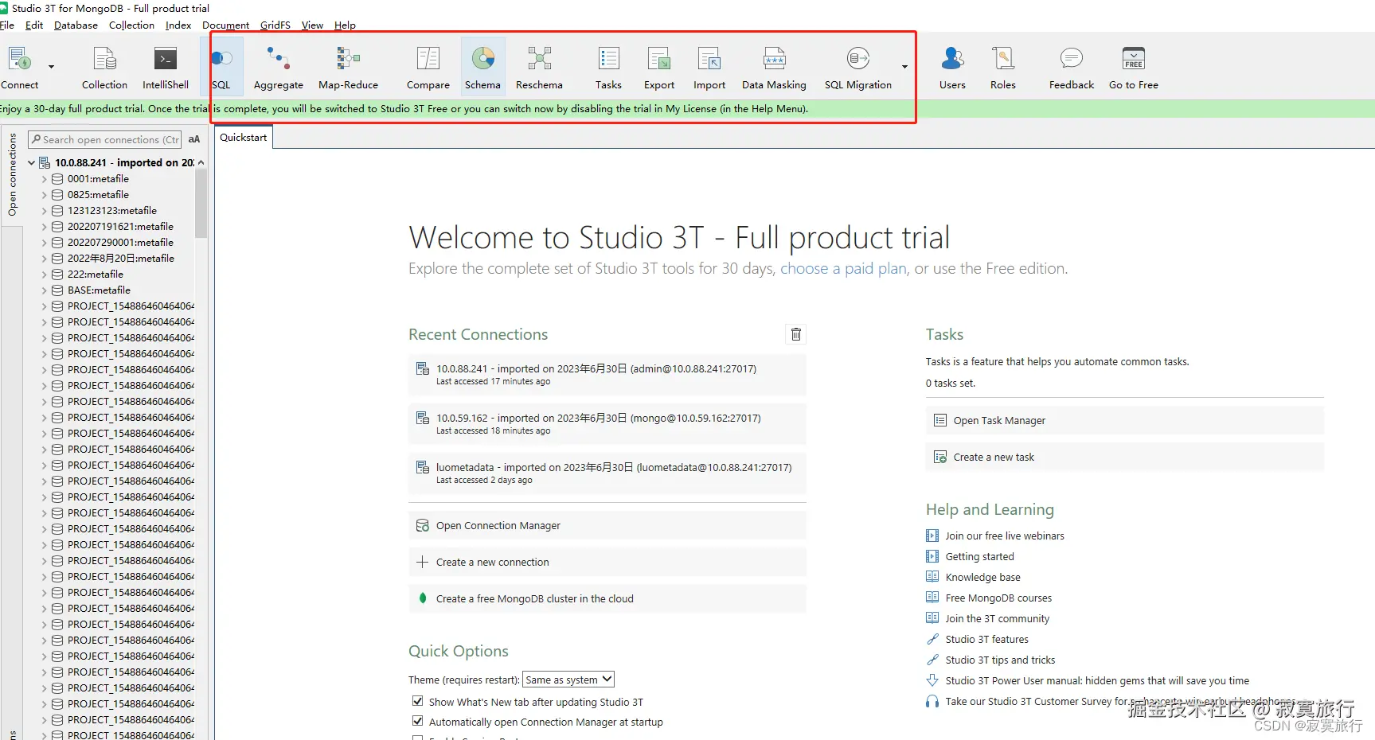Click 'Join our free live webinars' link

coord(1005,536)
